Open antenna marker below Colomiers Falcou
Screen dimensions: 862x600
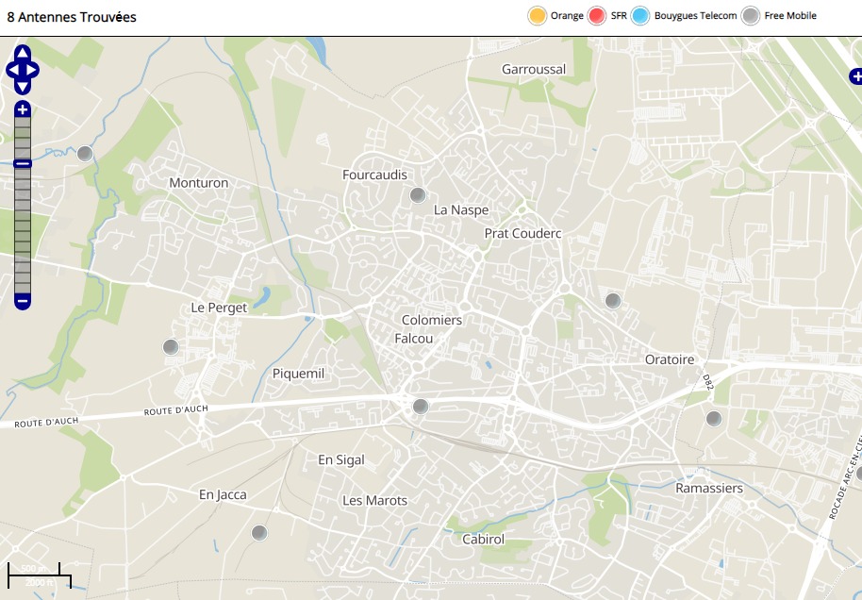(421, 407)
